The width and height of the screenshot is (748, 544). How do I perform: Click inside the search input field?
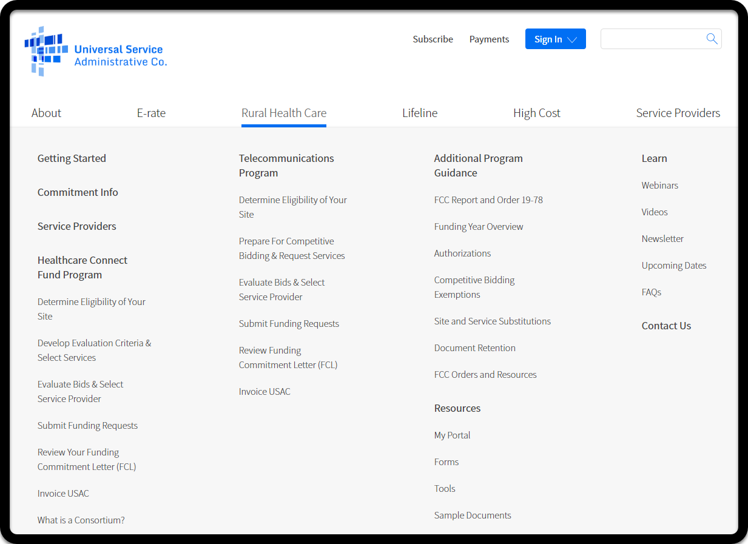[652, 39]
